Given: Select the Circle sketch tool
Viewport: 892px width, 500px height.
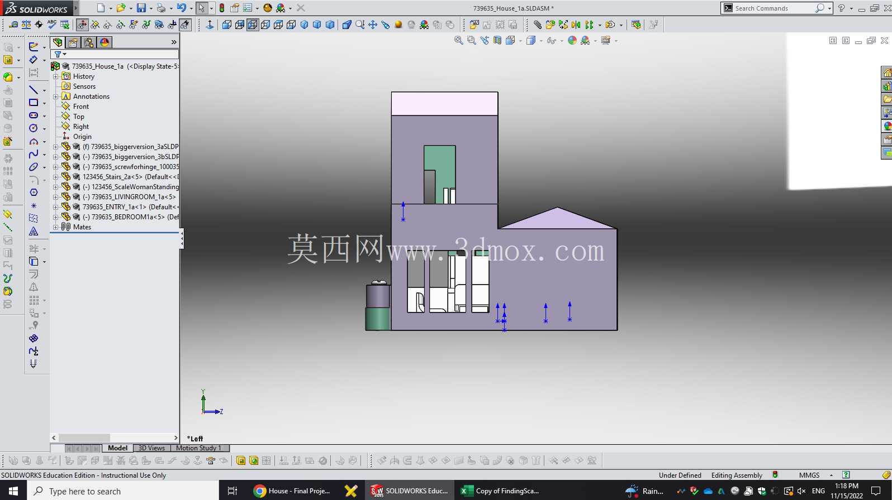Looking at the screenshot, I should click(34, 128).
